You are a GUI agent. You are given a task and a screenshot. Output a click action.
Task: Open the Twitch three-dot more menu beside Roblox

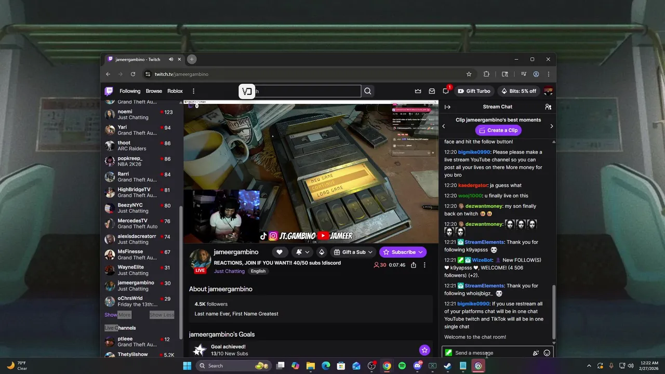194,91
